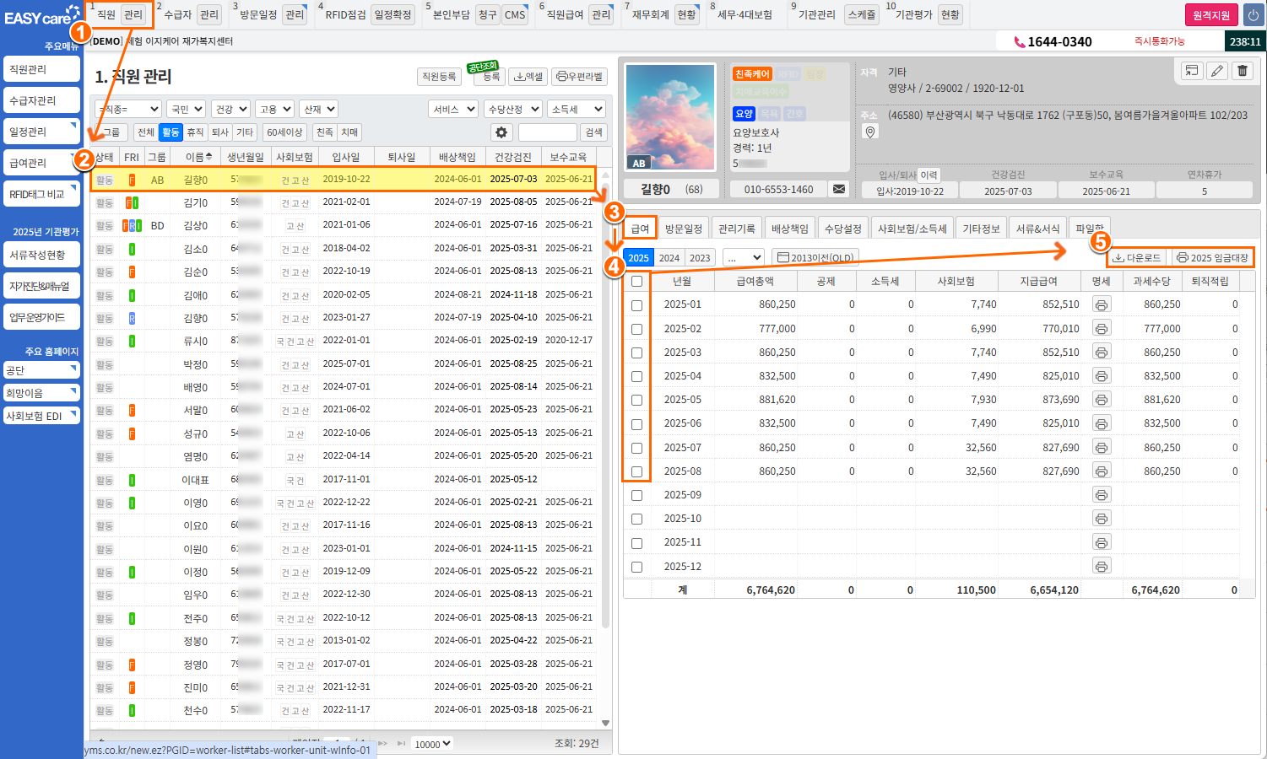Expand the 수당산정 filter dropdown
This screenshot has height=759, width=1267.
513,109
